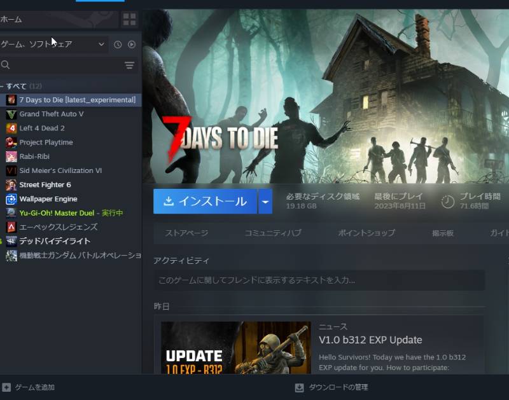Screen dimensions: 509x400
Task: Click play time 71.6時間 value
Action: pyautogui.click(x=474, y=206)
